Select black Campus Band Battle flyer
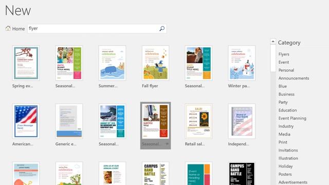 click(242, 174)
